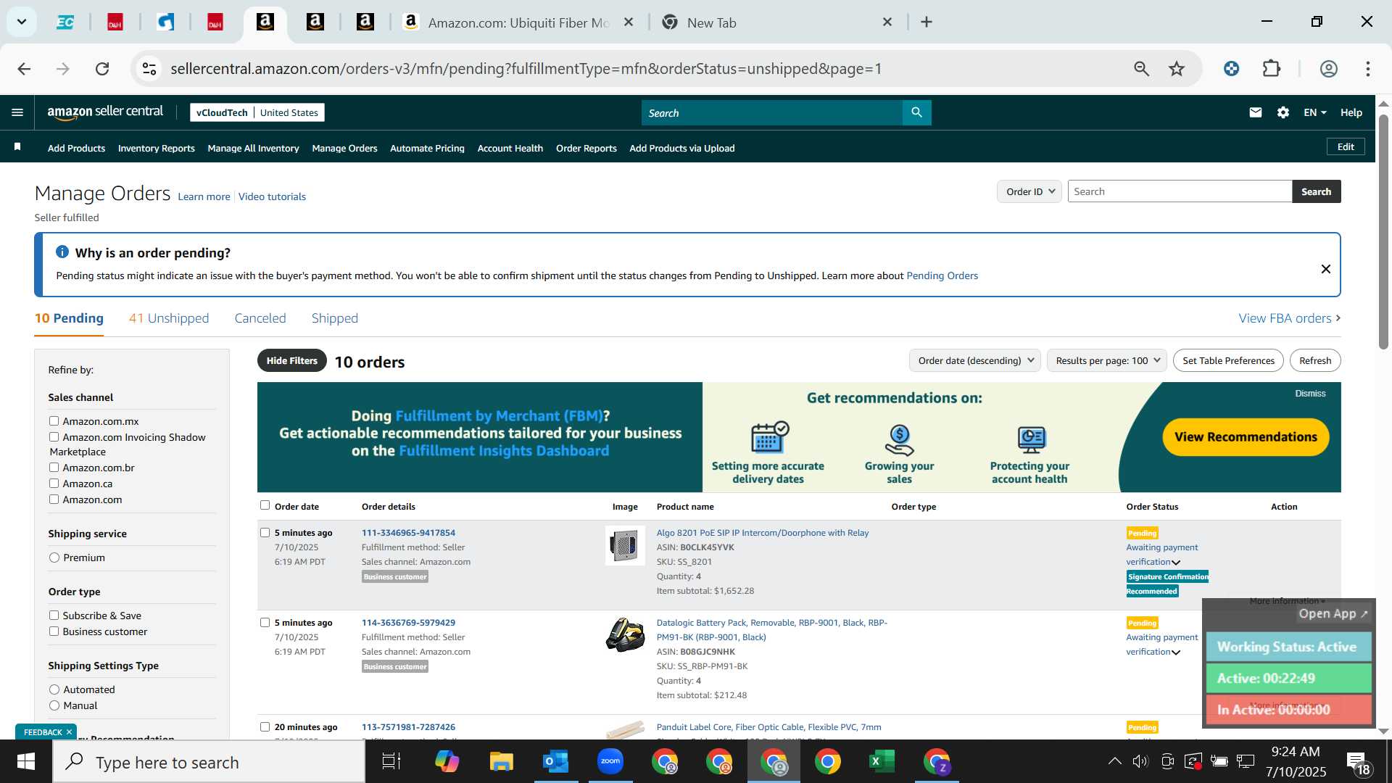
Task: Click the Hide Filters button
Action: tap(292, 360)
